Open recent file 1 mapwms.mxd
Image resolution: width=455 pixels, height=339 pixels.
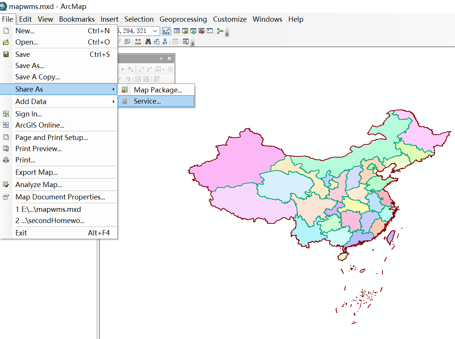[x=59, y=209]
